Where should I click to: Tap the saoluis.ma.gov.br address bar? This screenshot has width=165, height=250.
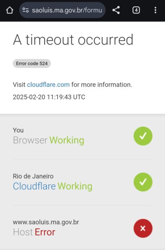click(62, 10)
